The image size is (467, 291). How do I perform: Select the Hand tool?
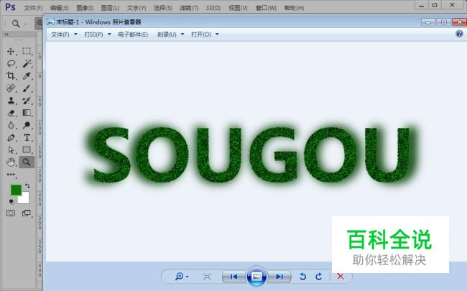click(11, 162)
